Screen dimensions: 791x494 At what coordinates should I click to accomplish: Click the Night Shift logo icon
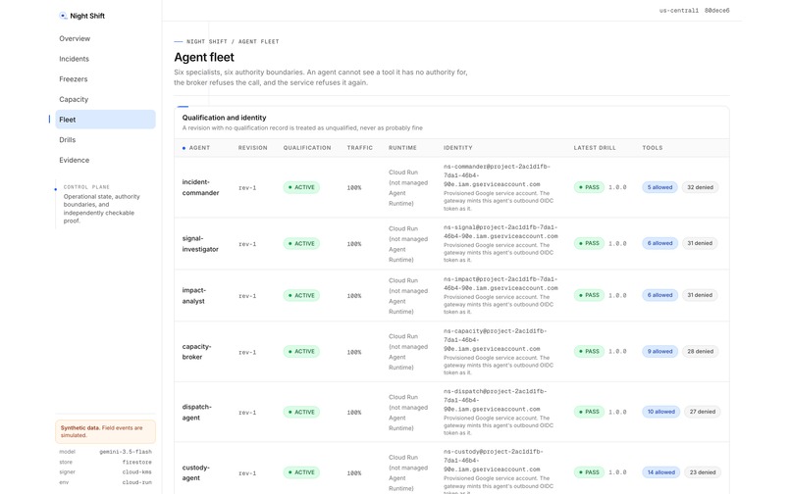tap(63, 16)
